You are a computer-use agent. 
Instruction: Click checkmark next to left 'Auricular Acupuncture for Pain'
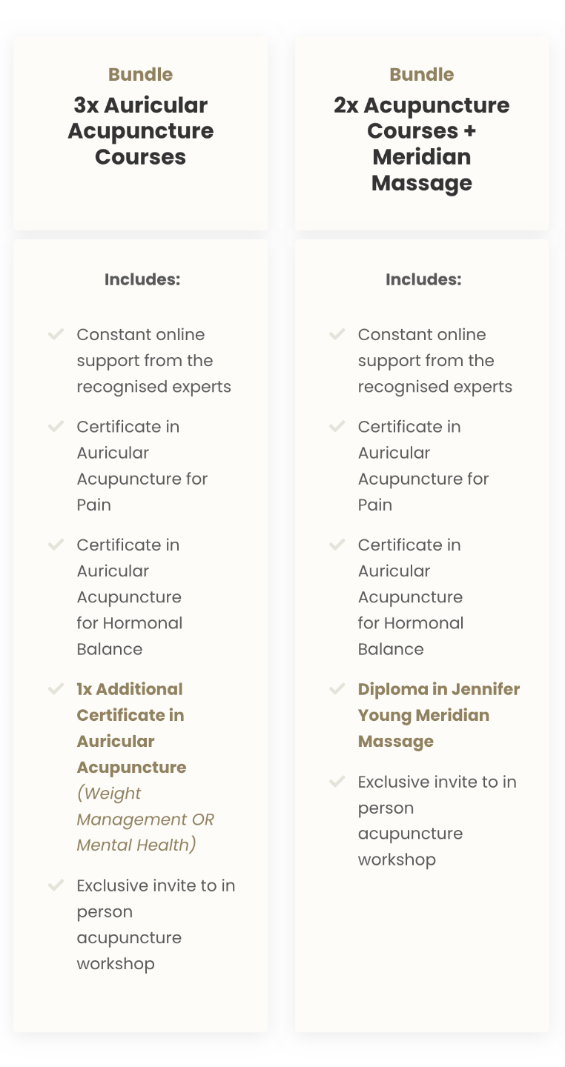coord(56,427)
